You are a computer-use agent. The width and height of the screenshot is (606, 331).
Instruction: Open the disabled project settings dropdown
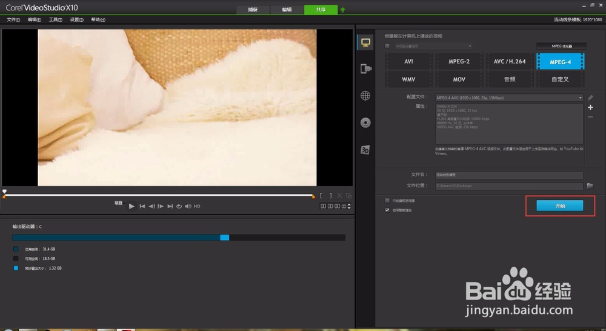433,46
